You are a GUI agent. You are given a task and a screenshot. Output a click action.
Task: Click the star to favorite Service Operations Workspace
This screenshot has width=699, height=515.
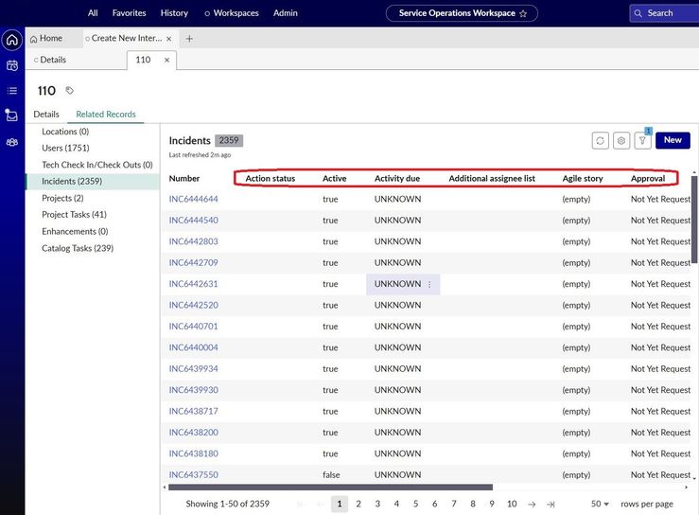(523, 14)
